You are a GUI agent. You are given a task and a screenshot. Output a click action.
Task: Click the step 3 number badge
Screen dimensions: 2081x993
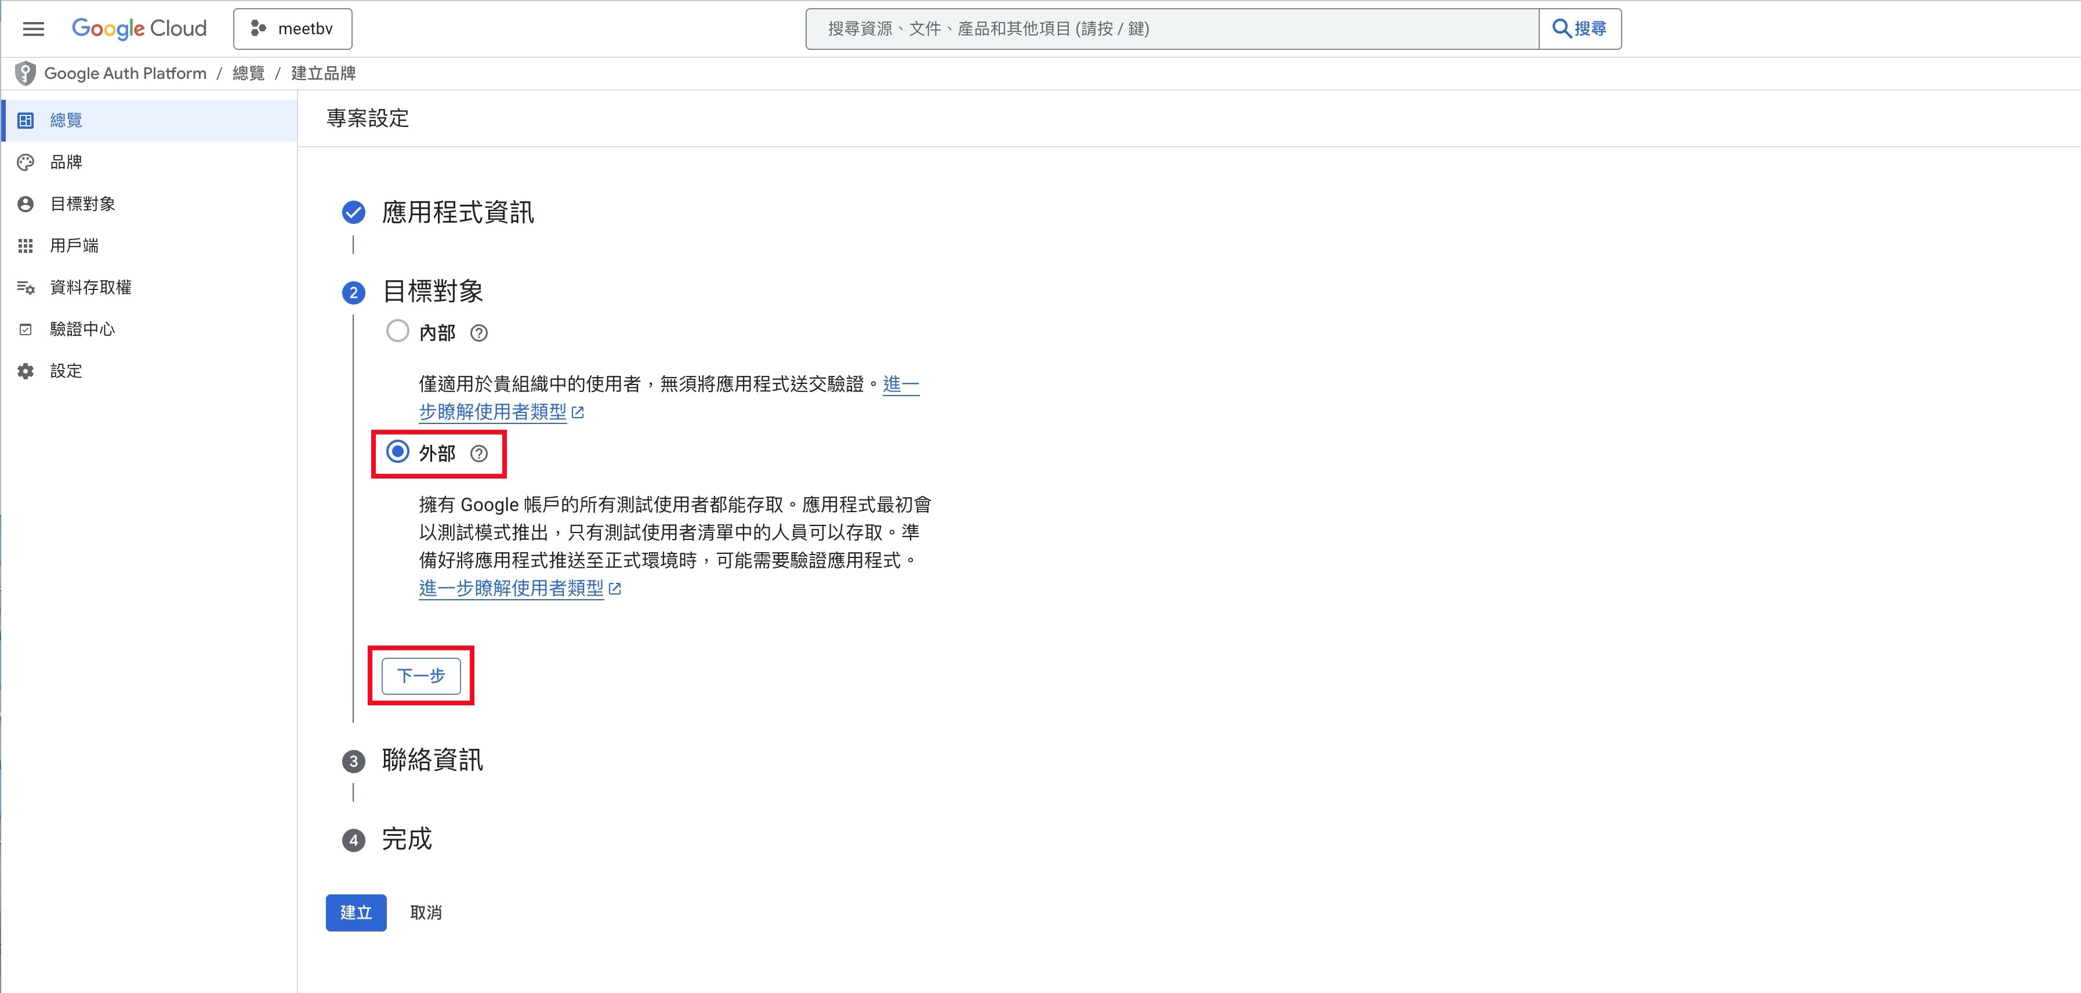353,761
